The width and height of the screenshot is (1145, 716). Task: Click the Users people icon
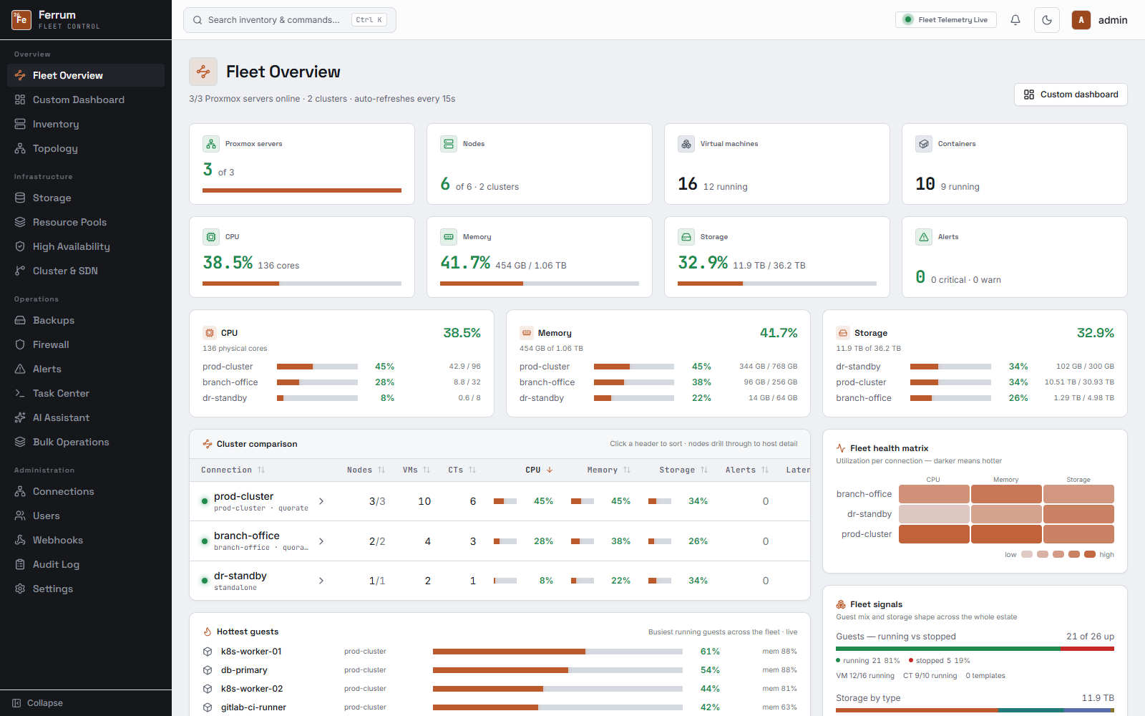click(20, 516)
